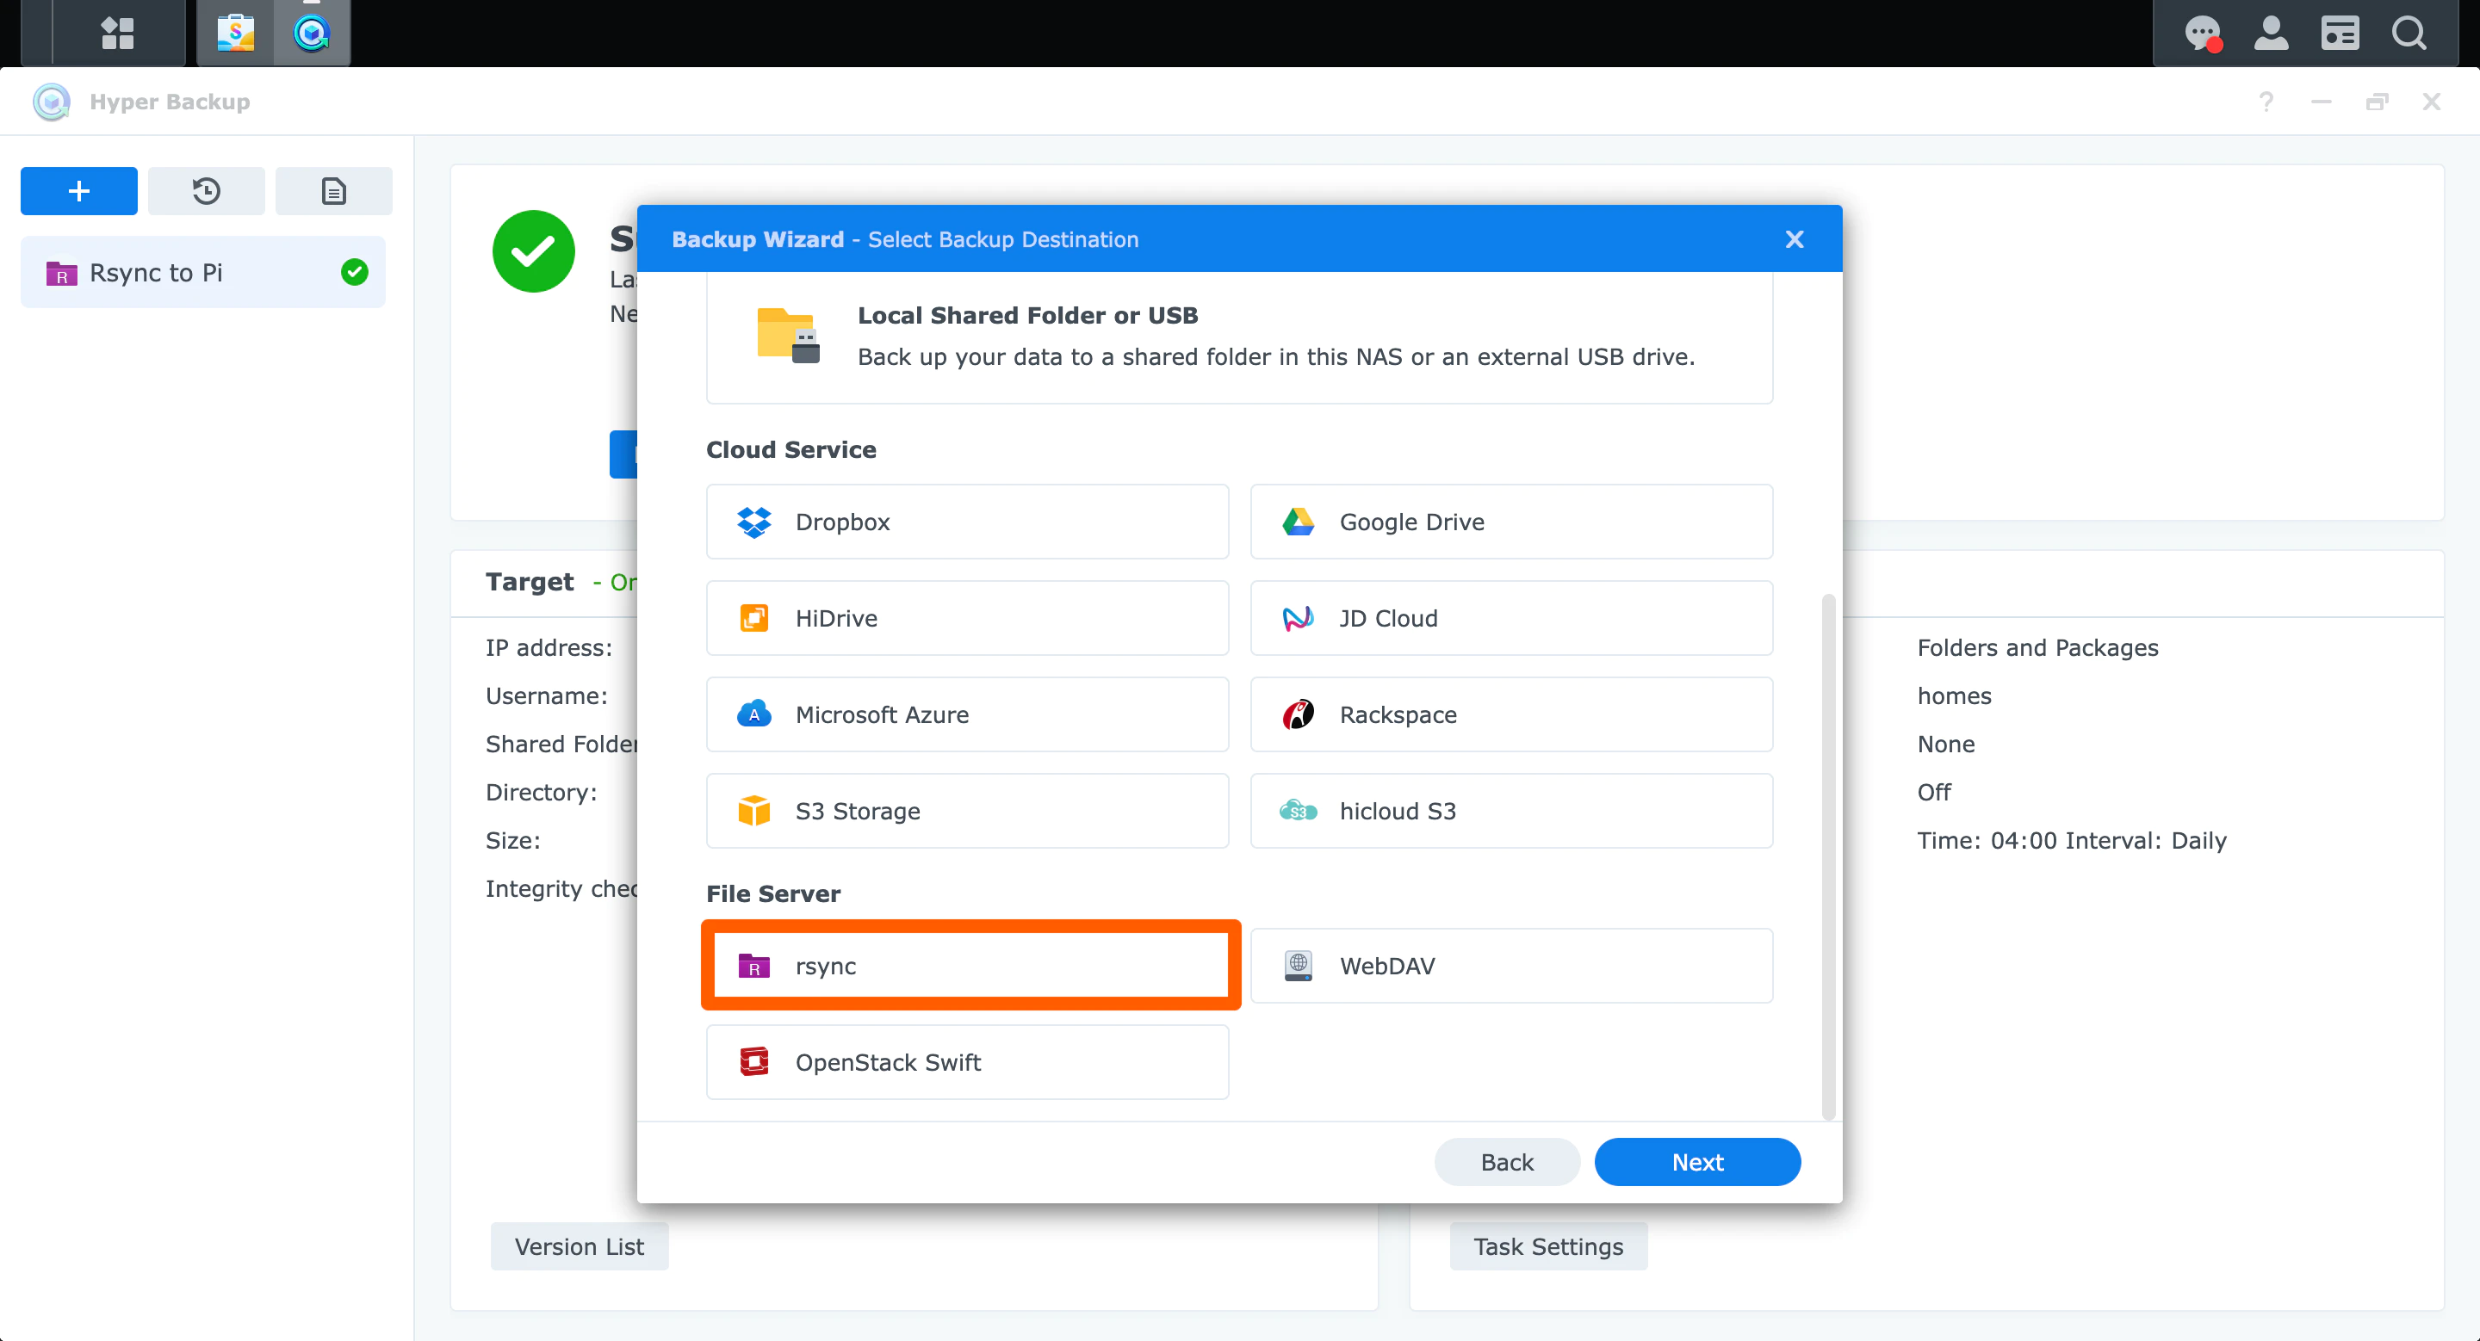The width and height of the screenshot is (2480, 1341).
Task: Select OpenStack Swift file server destination
Action: coord(968,1062)
